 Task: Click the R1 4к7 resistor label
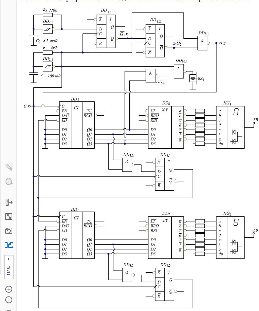pos(50,48)
